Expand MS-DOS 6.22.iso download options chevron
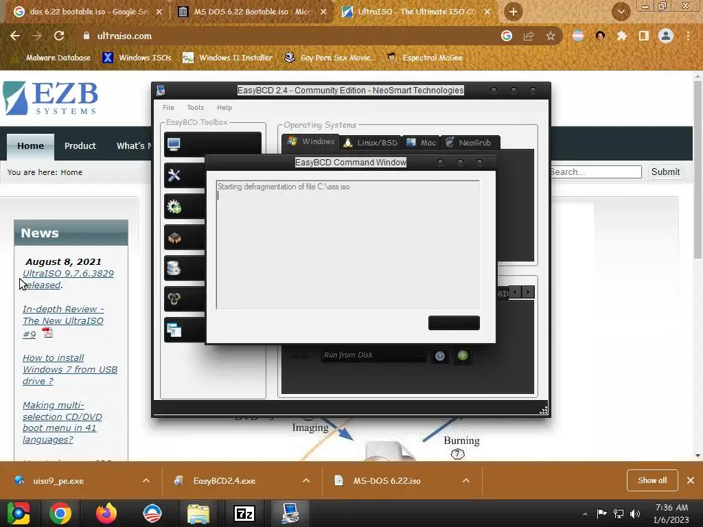The image size is (703, 527). tap(466, 481)
